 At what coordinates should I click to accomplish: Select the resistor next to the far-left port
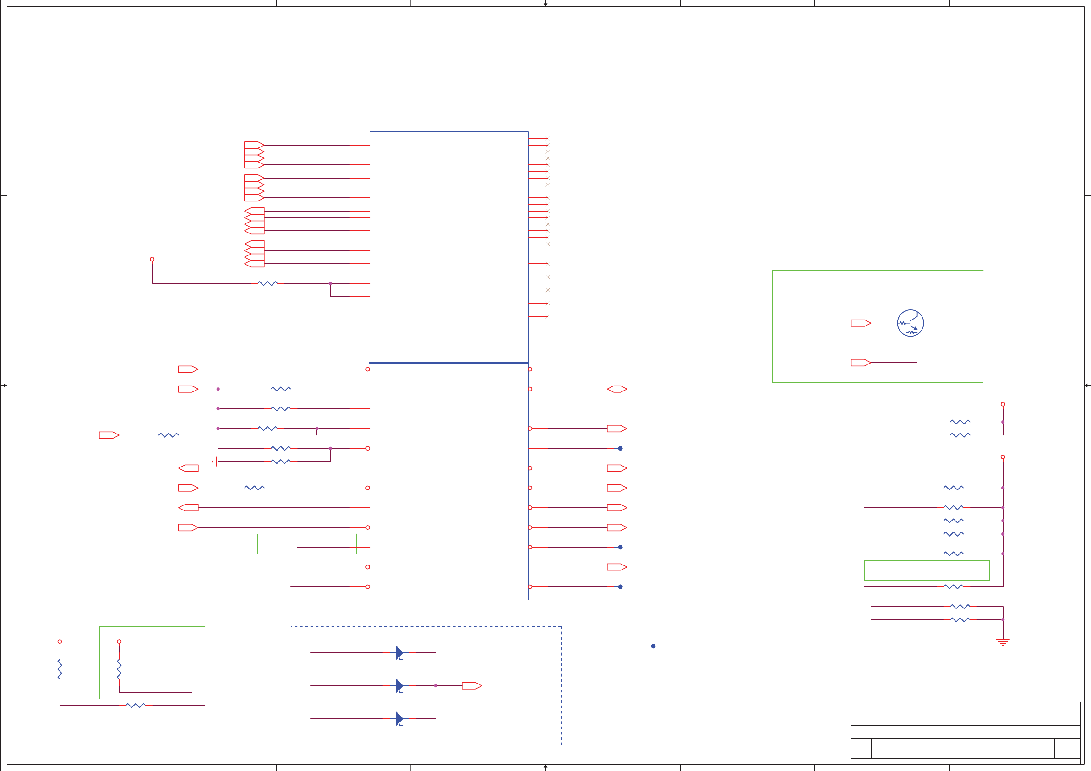(168, 435)
